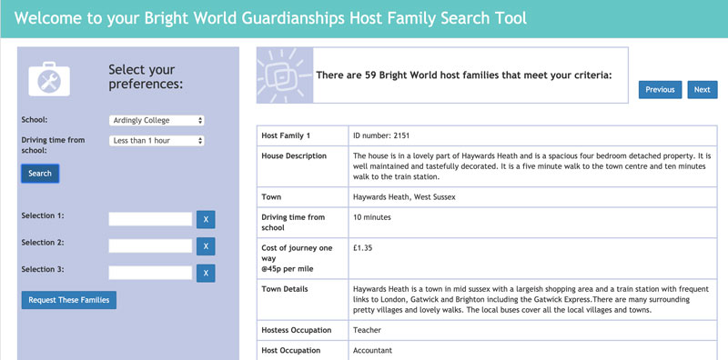
Task: Click the 'Town Details' row label
Action: tap(285, 289)
